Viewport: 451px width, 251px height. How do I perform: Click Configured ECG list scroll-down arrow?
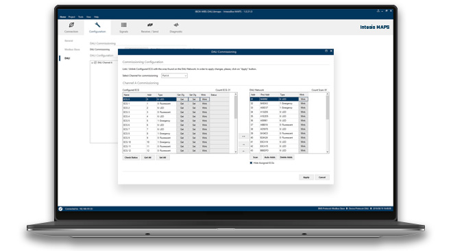pyautogui.click(x=236, y=152)
